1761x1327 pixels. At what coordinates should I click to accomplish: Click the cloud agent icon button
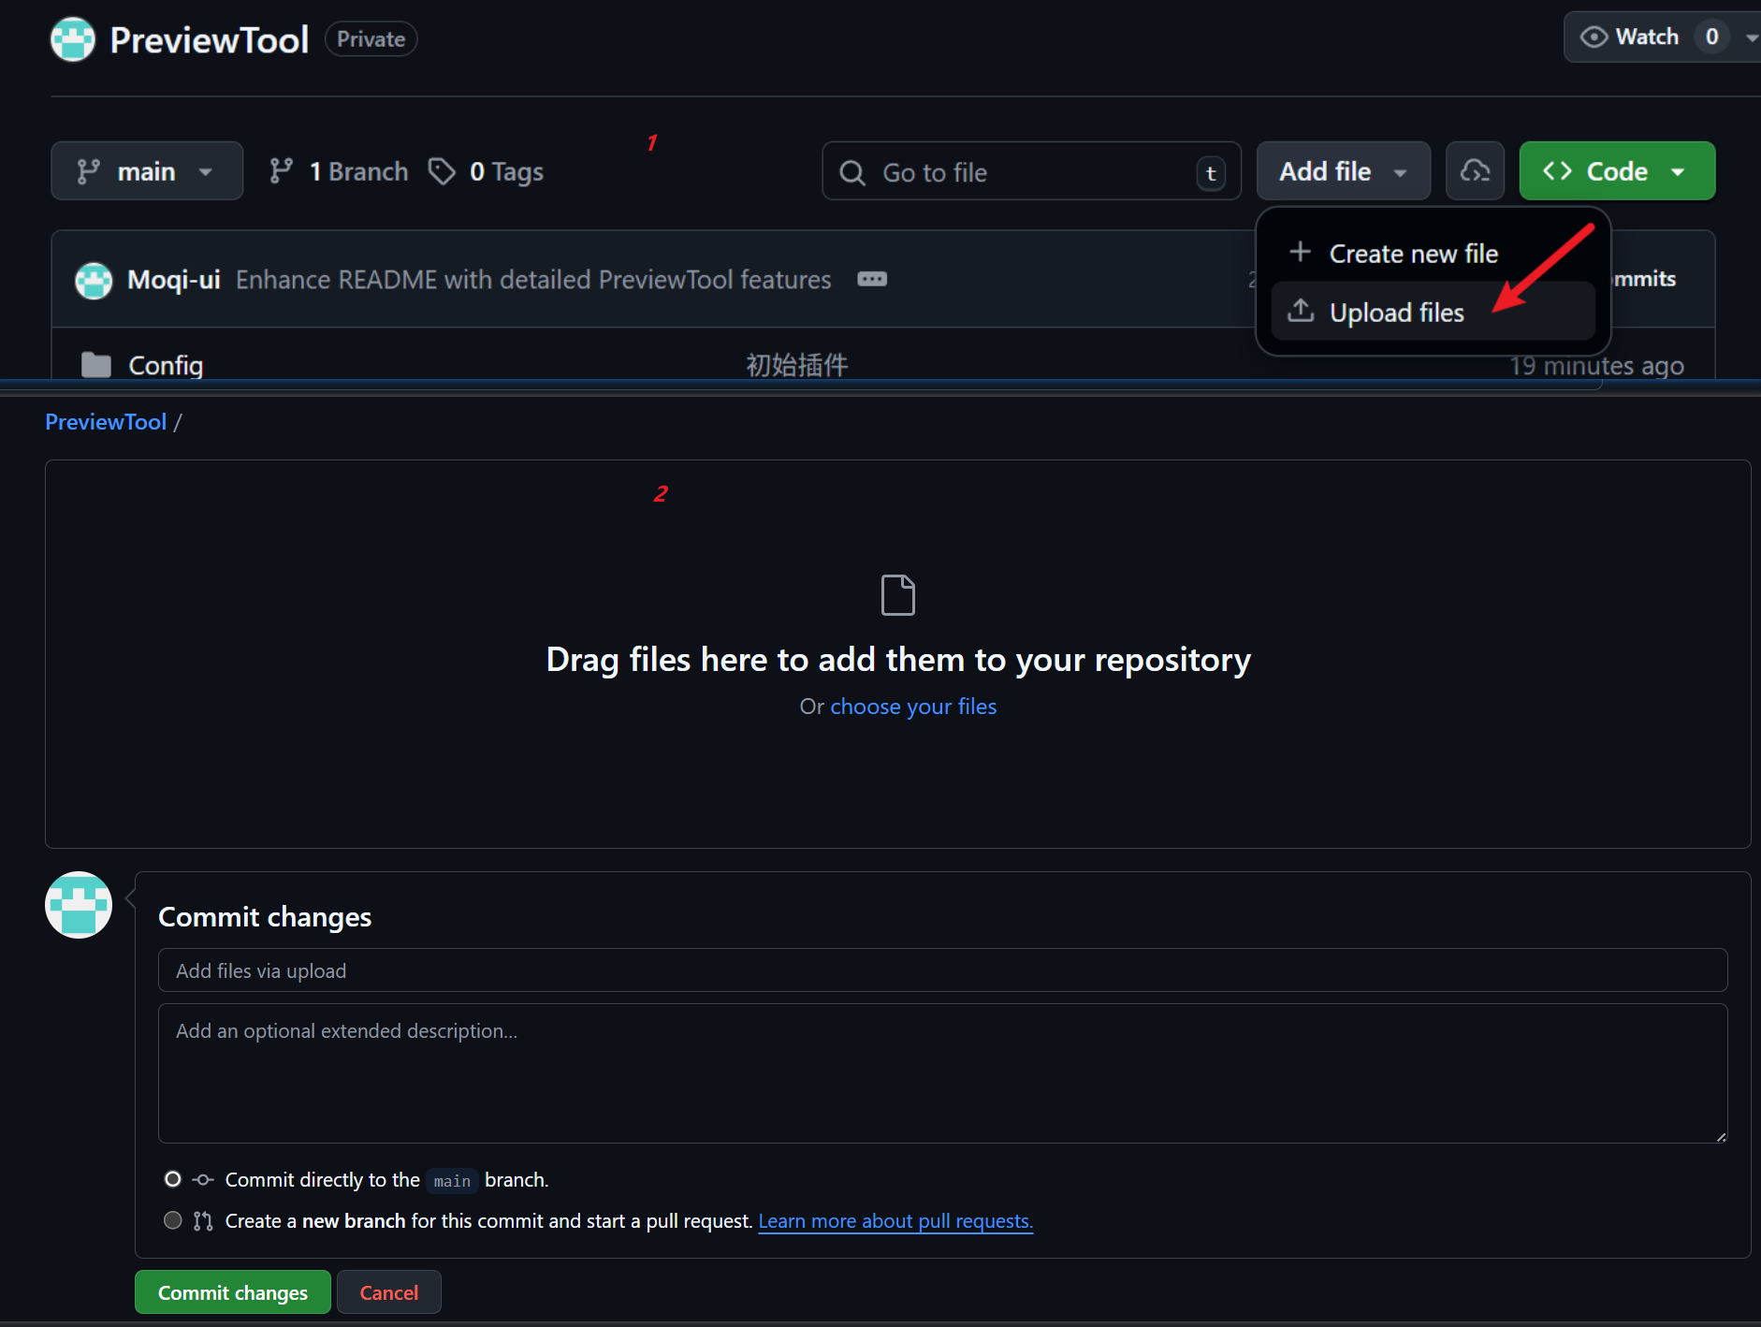(1475, 171)
